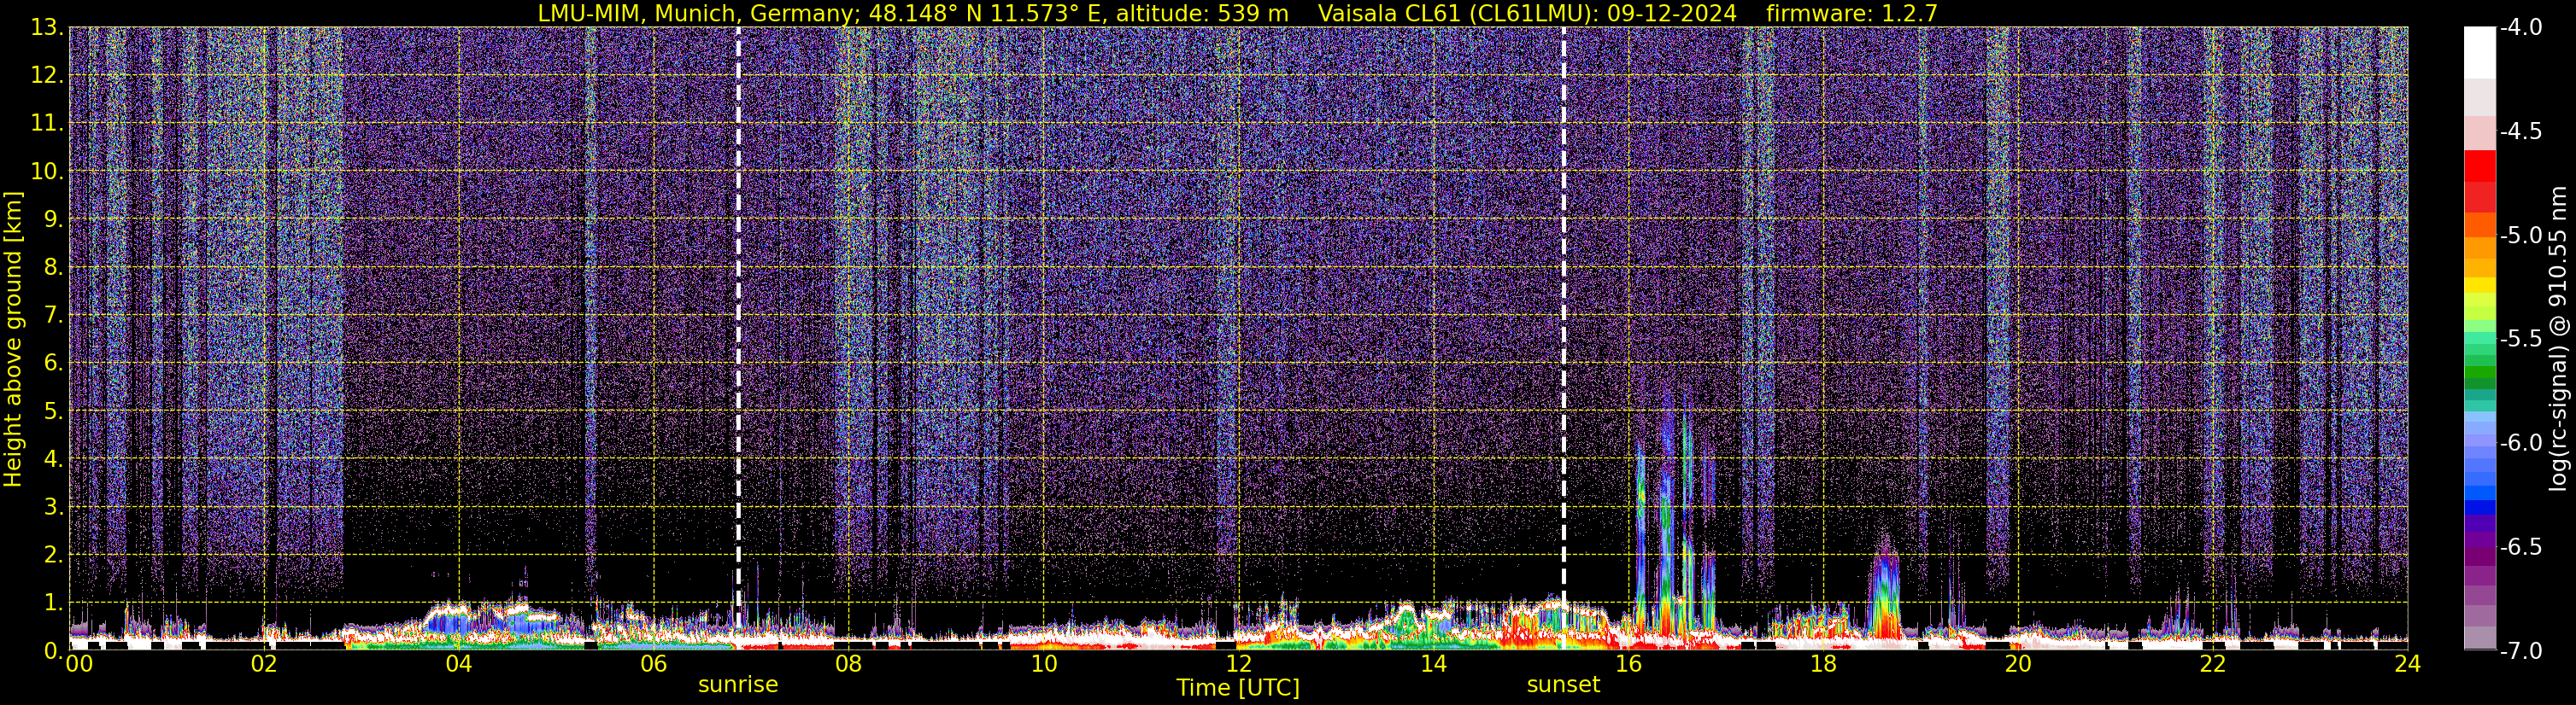Click the 'sunset' label below the axis
The height and width of the screenshot is (705, 2576).
click(x=1563, y=685)
